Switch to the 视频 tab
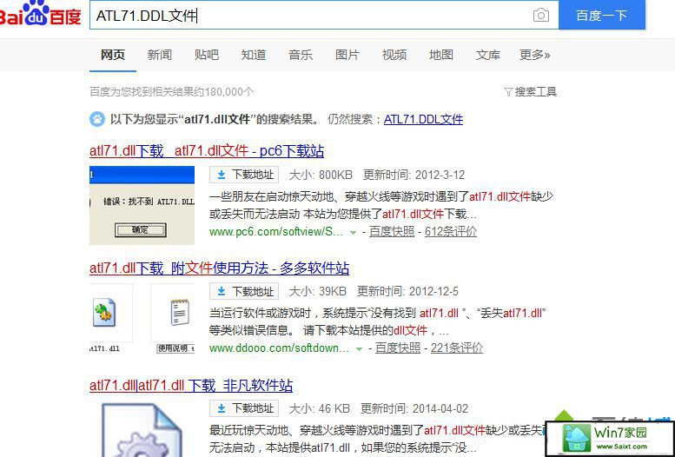The width and height of the screenshot is (675, 457). tap(394, 55)
